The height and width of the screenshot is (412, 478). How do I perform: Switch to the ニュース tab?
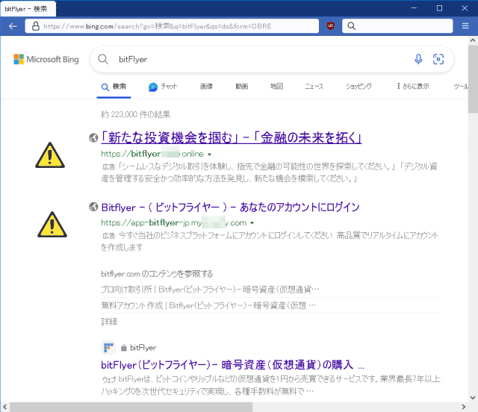coord(314,87)
